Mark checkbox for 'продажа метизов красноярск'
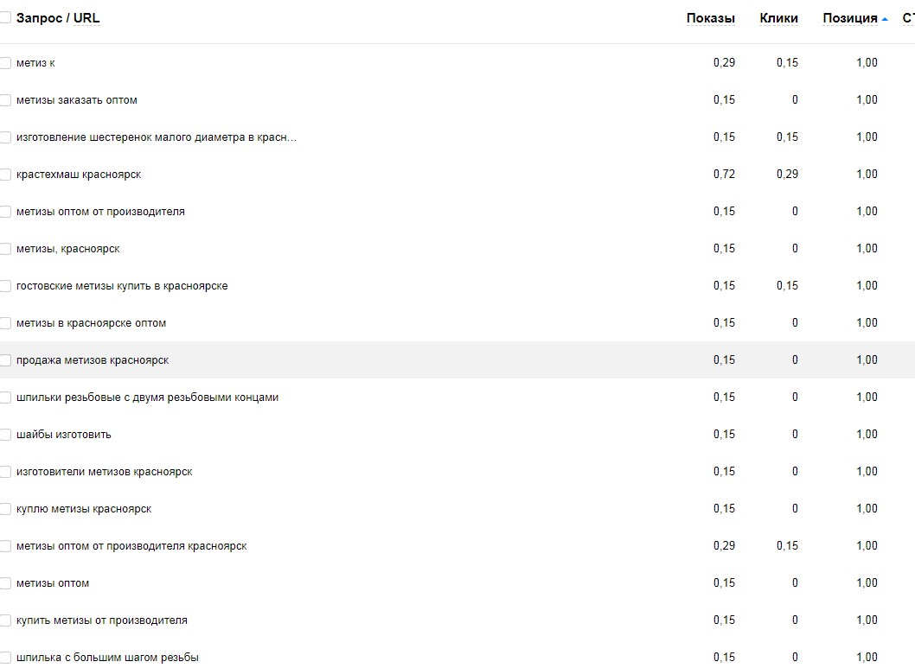This screenshot has width=915, height=668. pos(4,360)
